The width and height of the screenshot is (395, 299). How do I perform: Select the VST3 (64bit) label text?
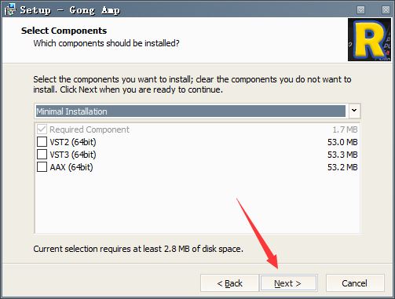pos(73,155)
